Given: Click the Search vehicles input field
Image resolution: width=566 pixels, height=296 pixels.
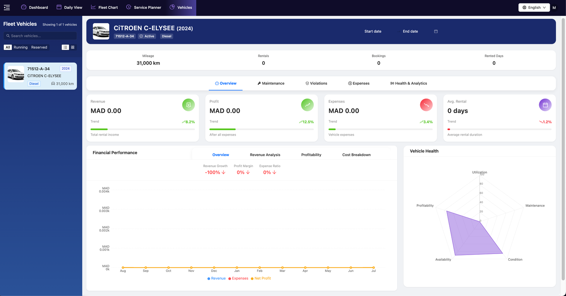Looking at the screenshot, I should pos(40,36).
